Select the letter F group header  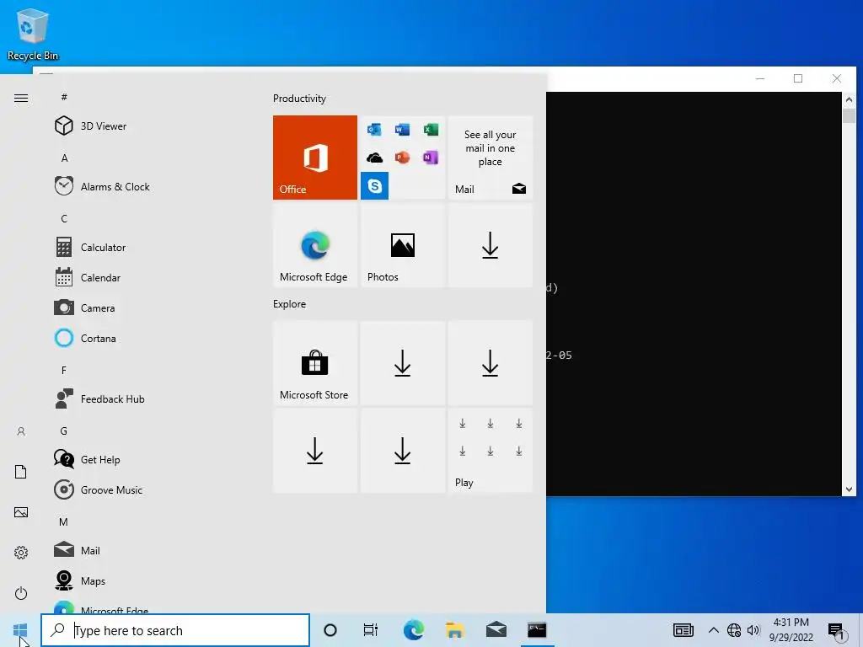click(x=64, y=371)
